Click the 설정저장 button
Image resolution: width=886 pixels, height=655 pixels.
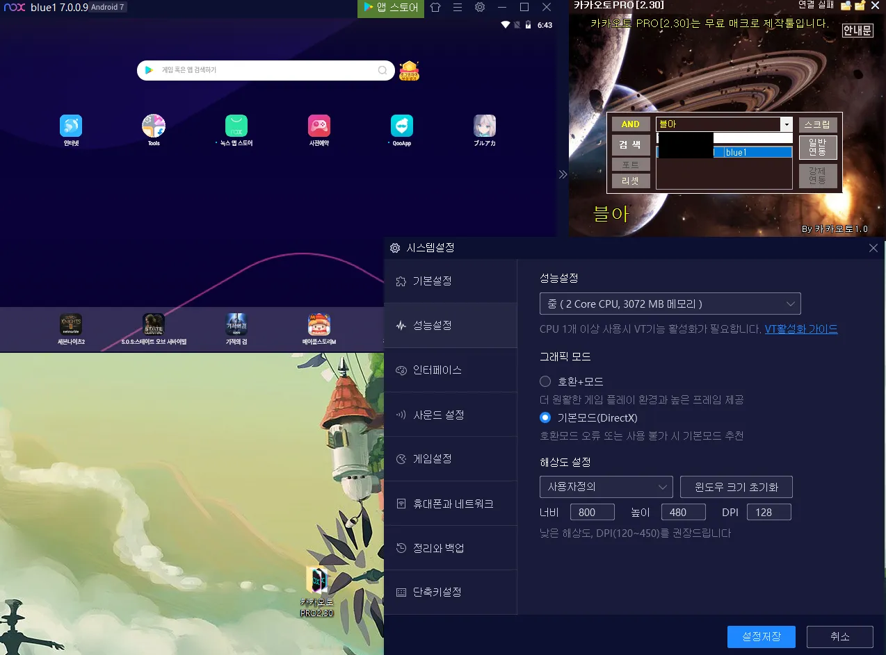tap(761, 636)
